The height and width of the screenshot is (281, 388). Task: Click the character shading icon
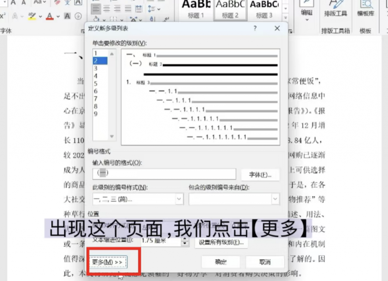pos(67,16)
